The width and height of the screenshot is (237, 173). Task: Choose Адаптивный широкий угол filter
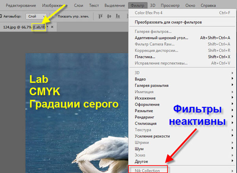pyautogui.click(x=182, y=38)
